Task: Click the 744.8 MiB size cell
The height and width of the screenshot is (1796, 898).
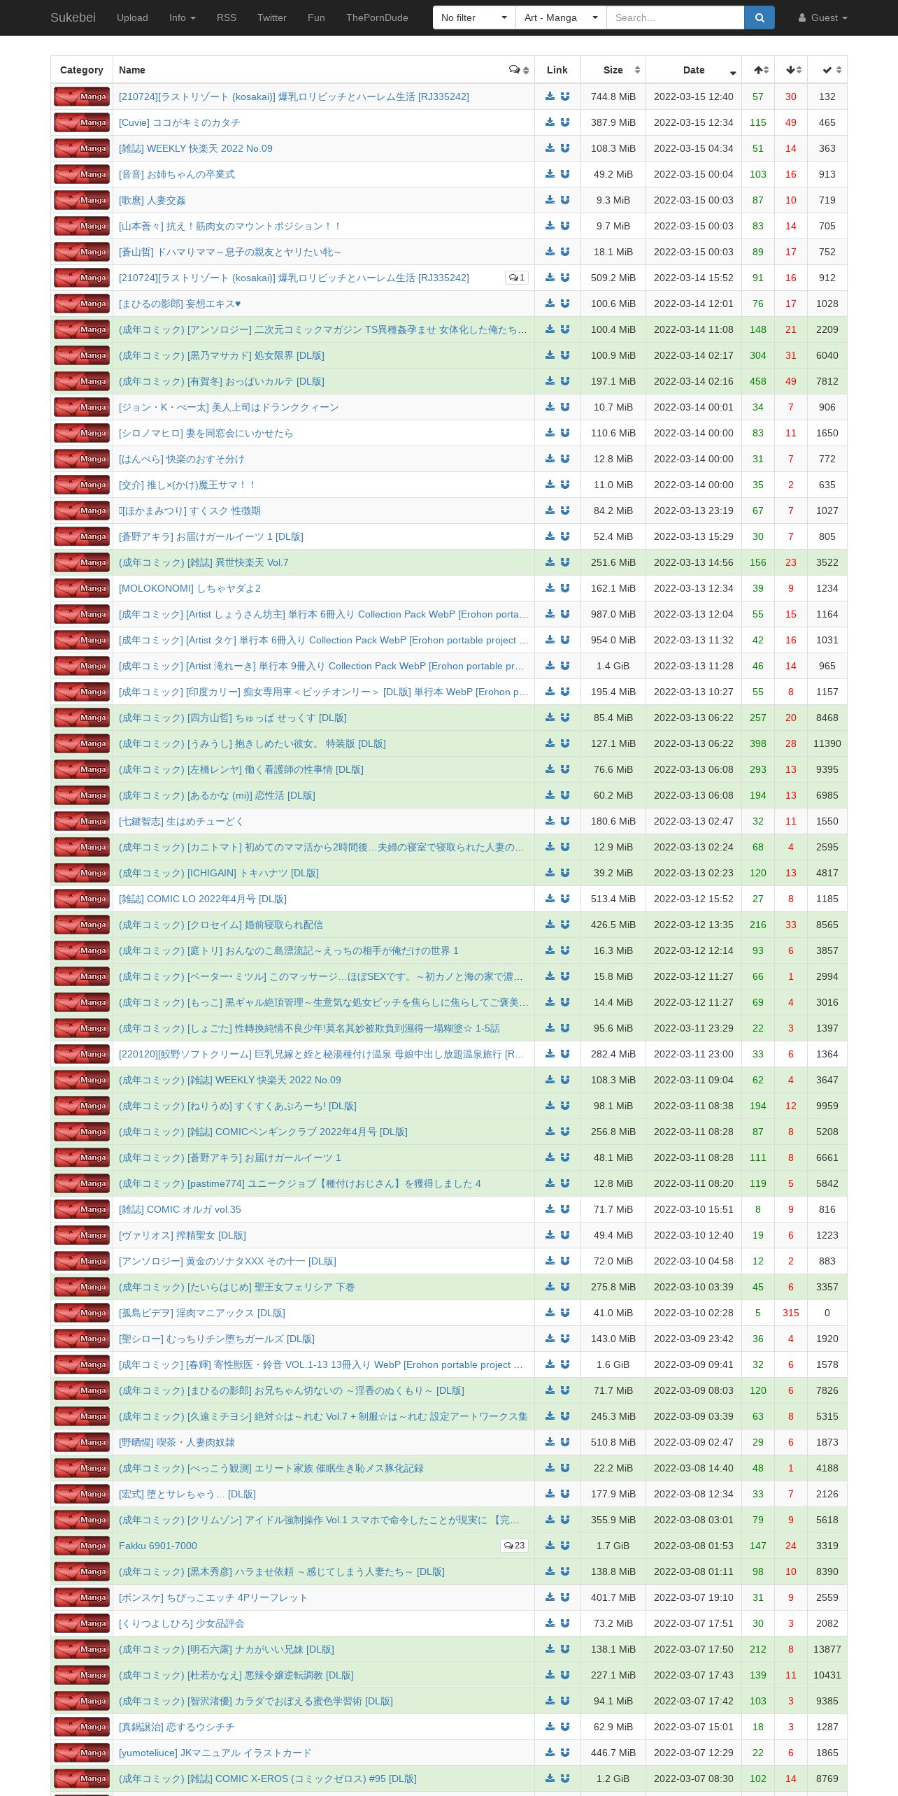Action: point(613,97)
